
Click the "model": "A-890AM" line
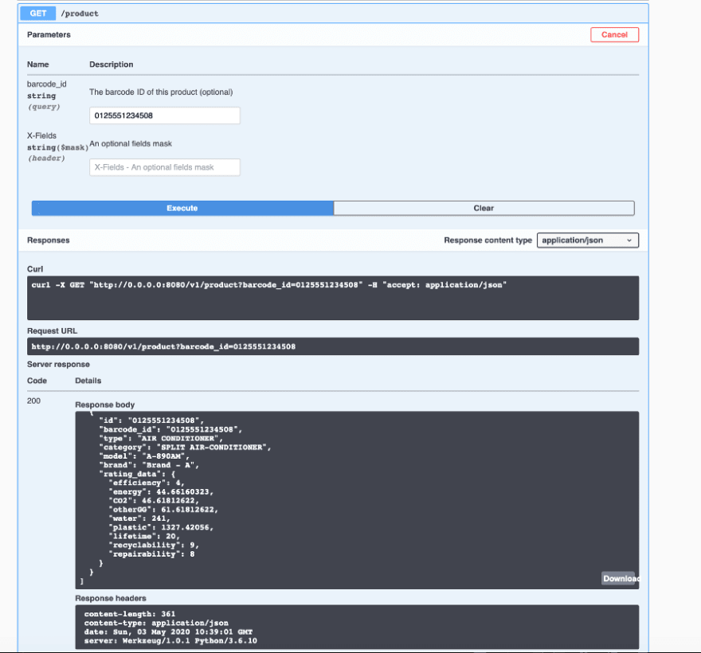coord(144,456)
